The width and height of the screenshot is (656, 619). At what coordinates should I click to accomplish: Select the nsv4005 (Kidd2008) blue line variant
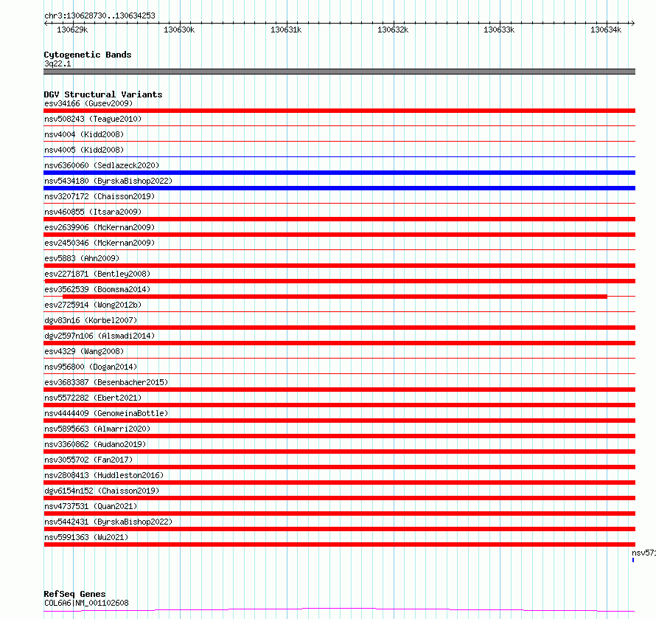click(x=339, y=156)
